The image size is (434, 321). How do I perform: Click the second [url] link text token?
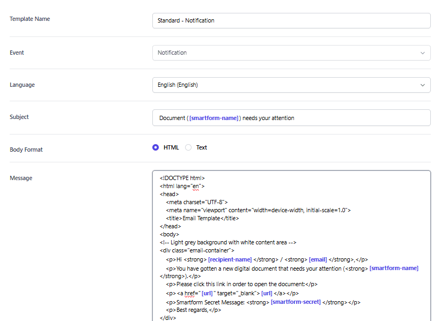pos(266,293)
